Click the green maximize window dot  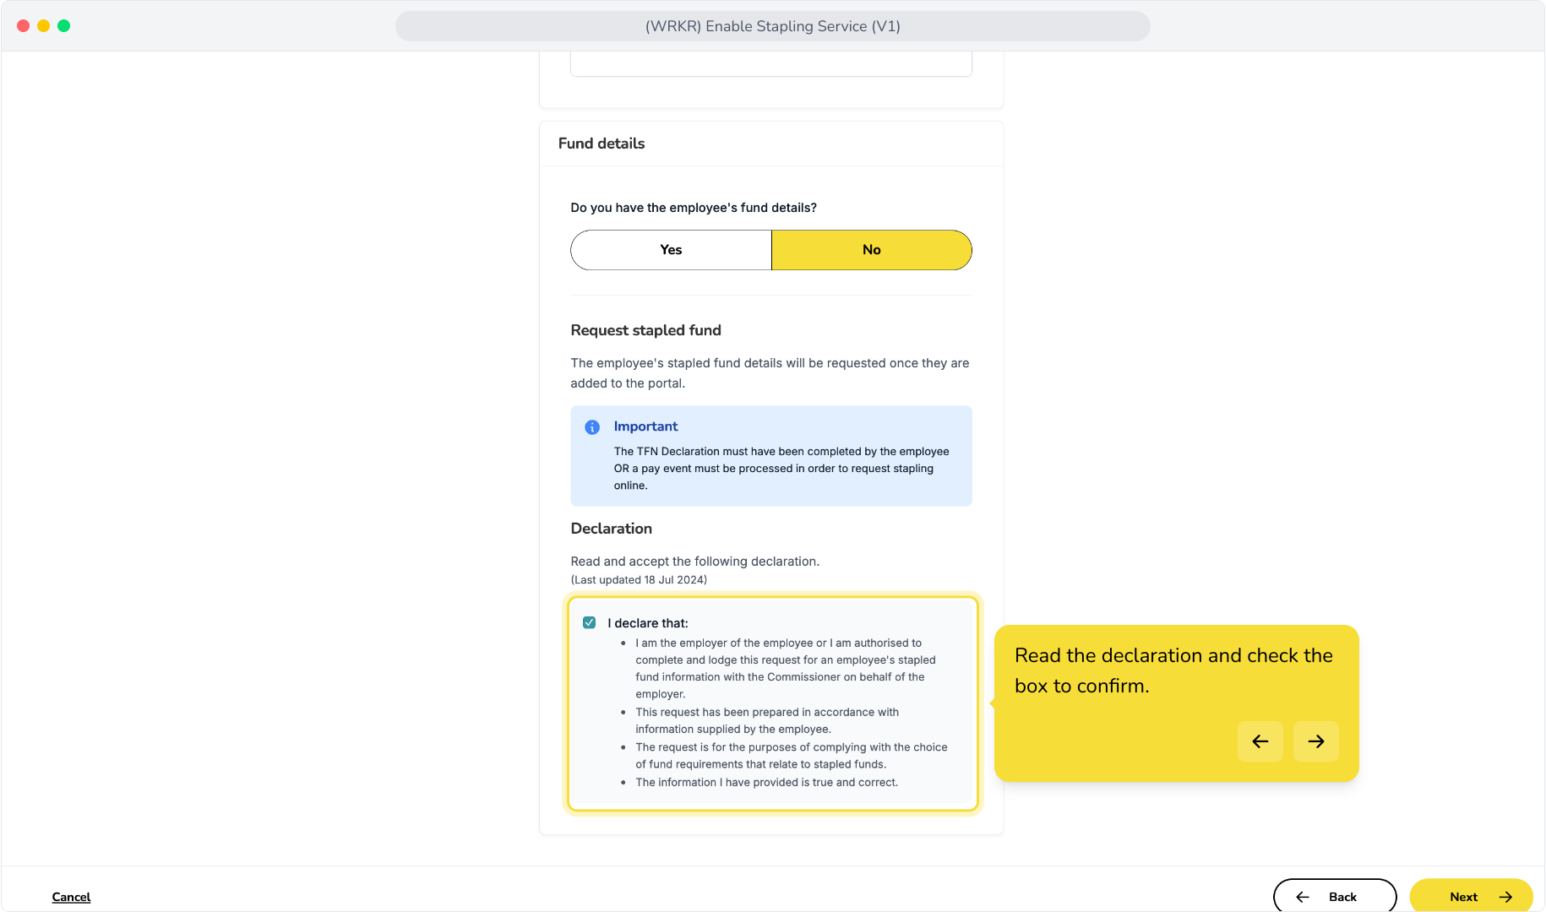point(64,26)
